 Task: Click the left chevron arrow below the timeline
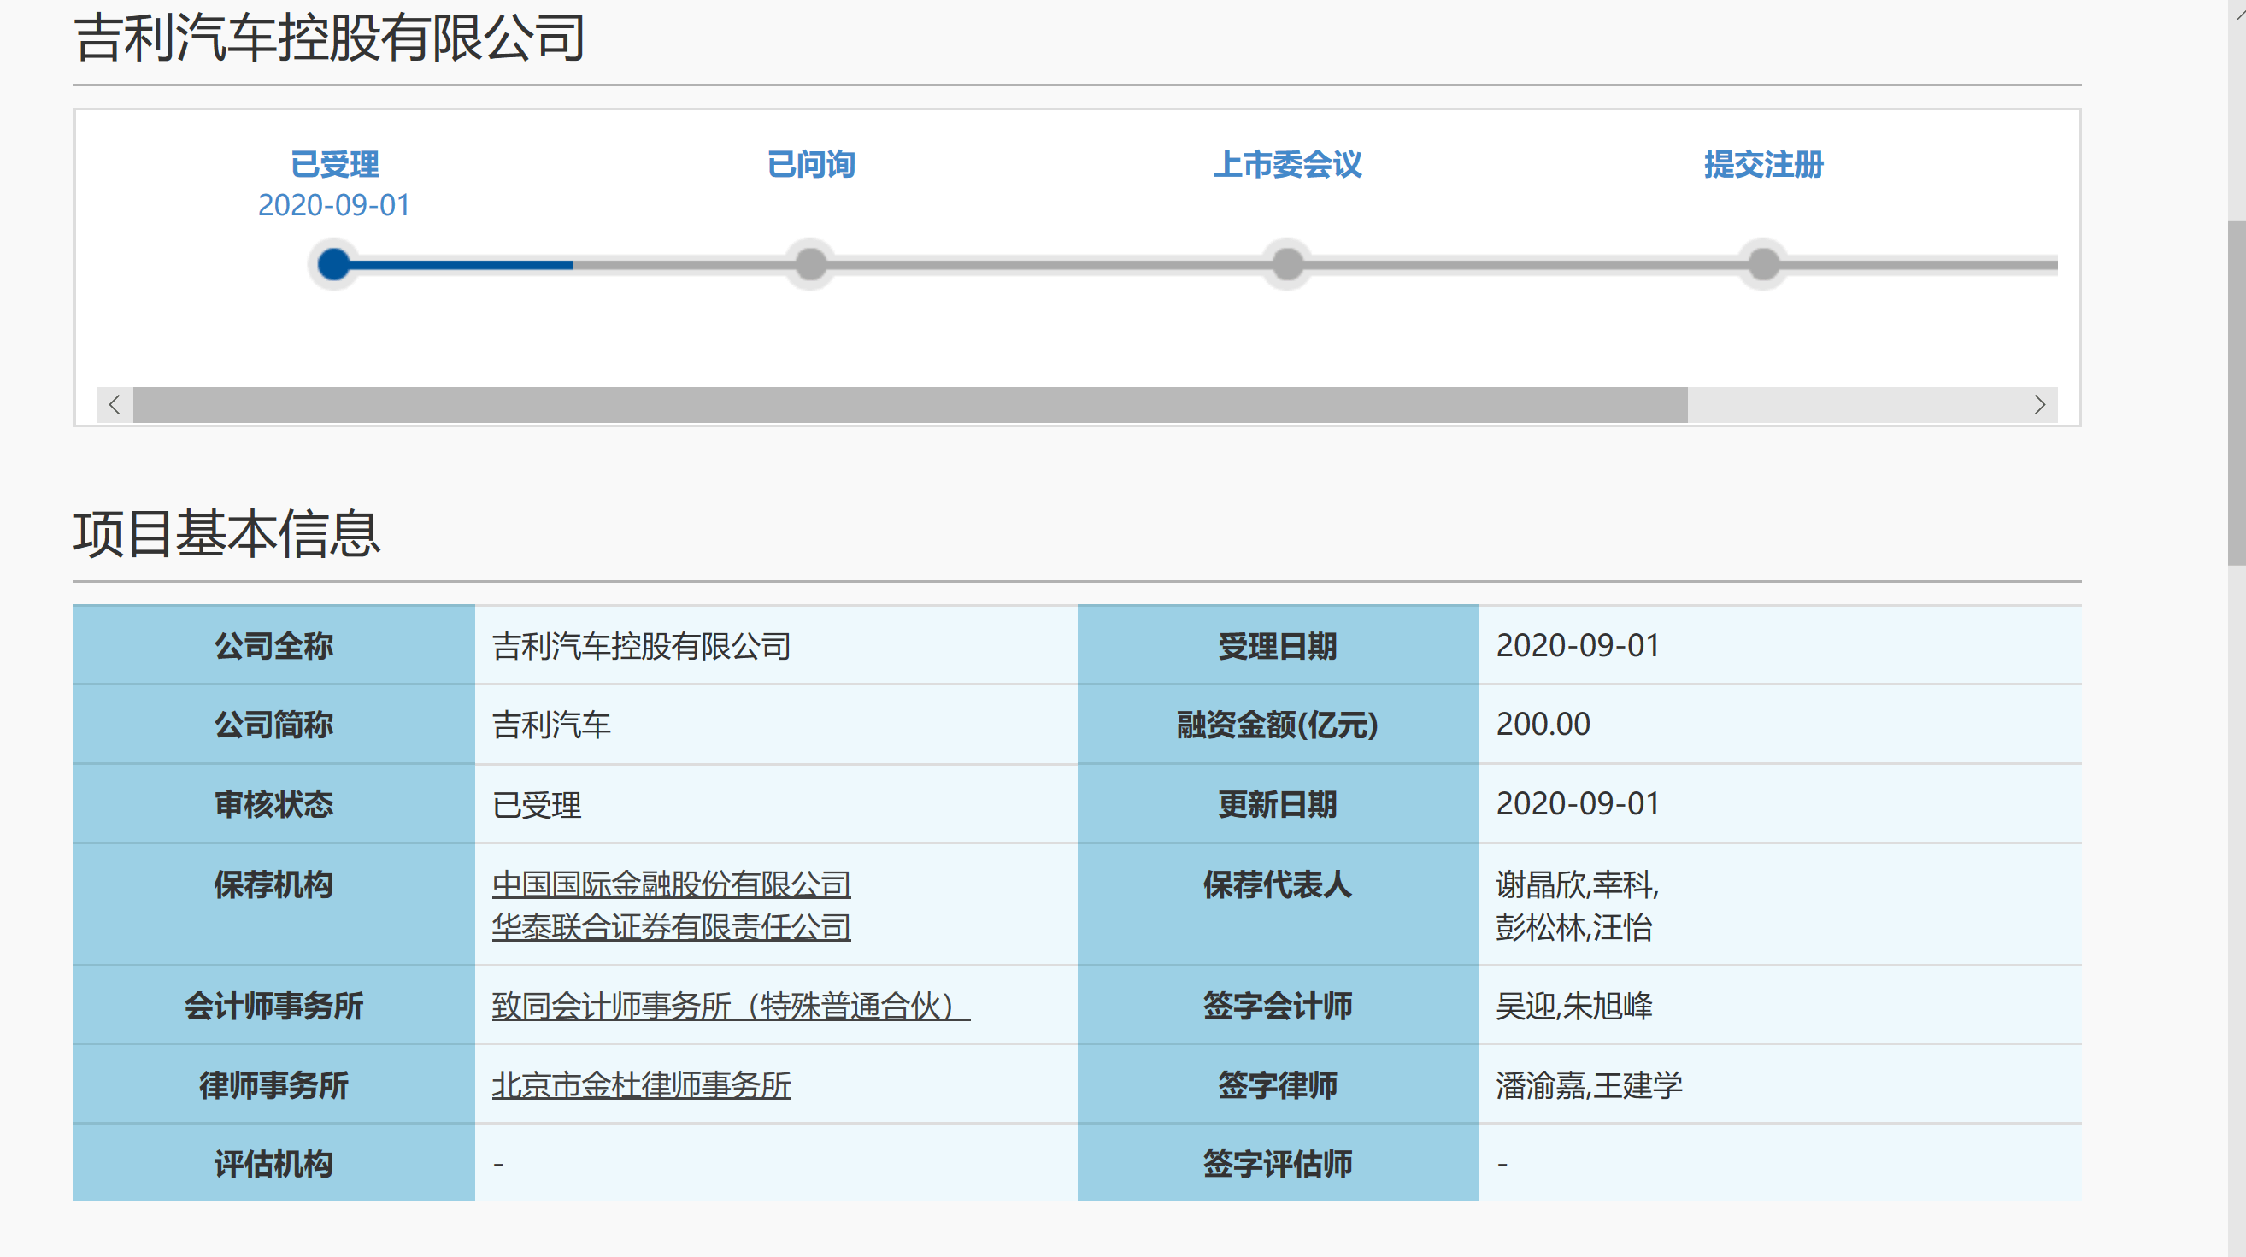pyautogui.click(x=115, y=403)
